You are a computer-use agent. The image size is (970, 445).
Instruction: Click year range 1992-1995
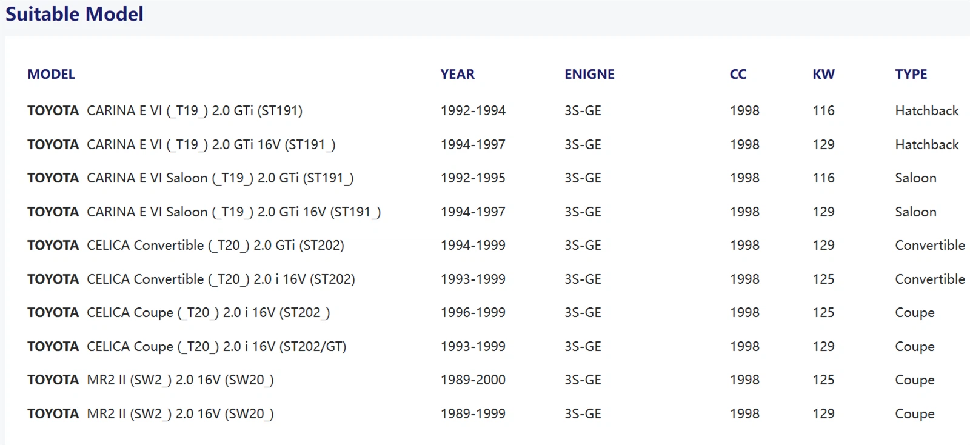point(473,178)
